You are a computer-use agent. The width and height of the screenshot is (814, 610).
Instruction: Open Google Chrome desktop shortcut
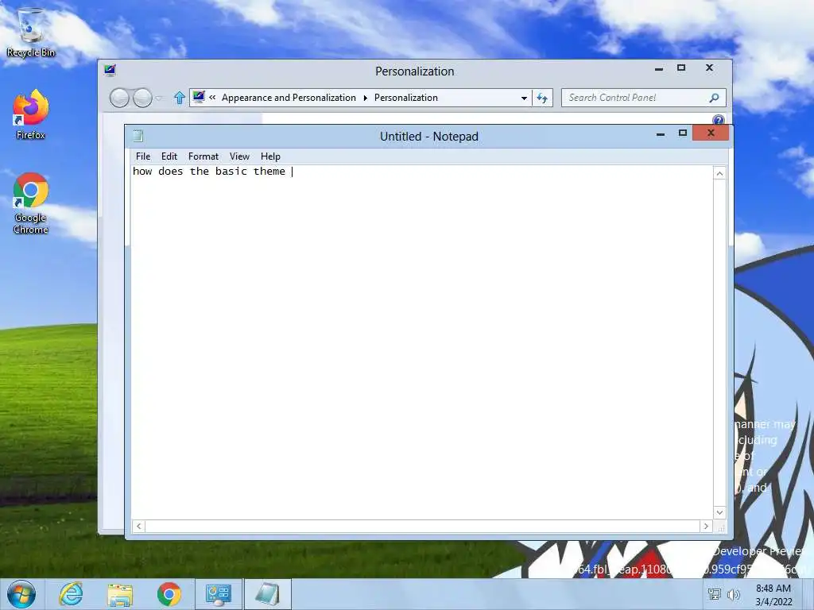click(x=31, y=203)
